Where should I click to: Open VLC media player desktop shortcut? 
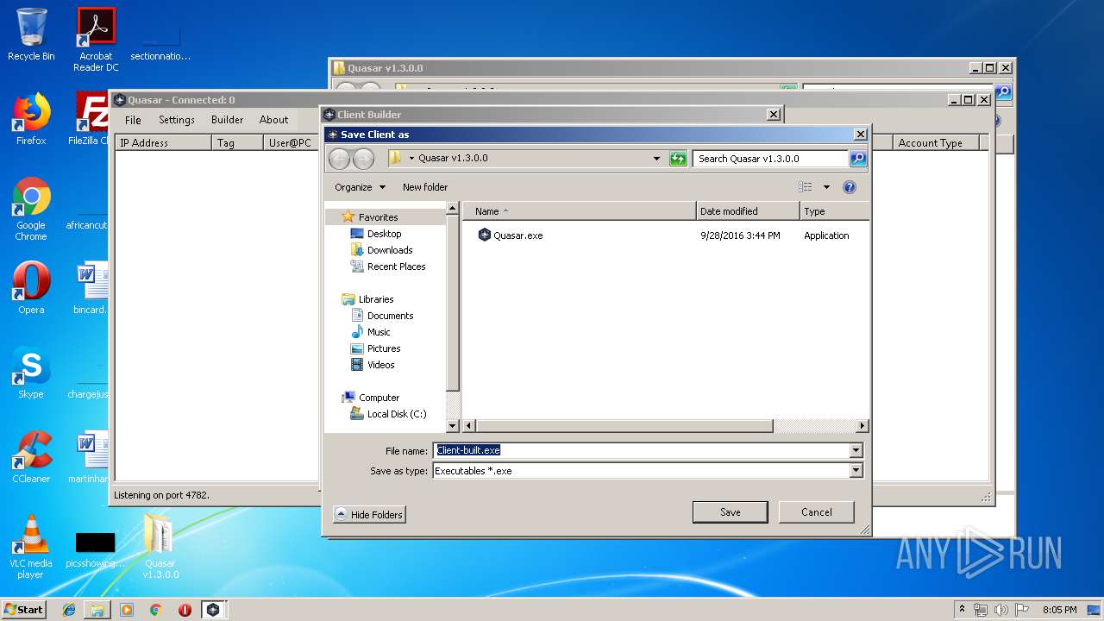click(31, 547)
